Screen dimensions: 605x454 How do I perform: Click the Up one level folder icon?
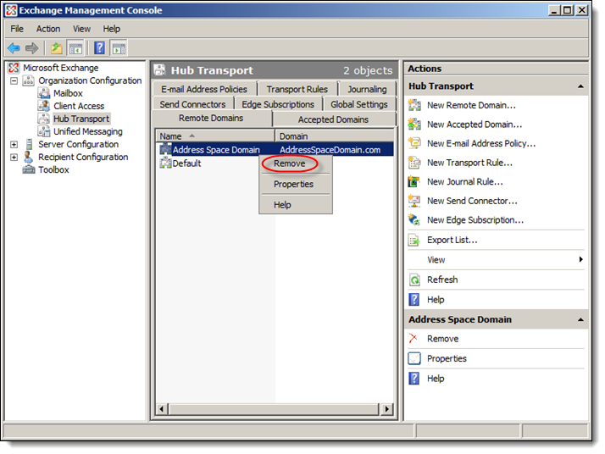[57, 48]
